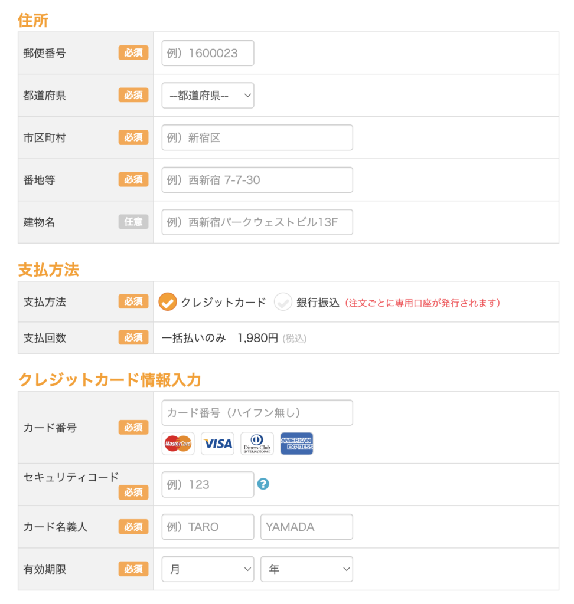Select クレジットカード payment option
Image resolution: width=574 pixels, height=604 pixels.
tap(168, 303)
